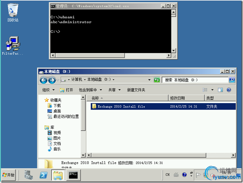This screenshot has width=243, height=183.
Task: Click navigation pane scroll down arrow
Action: [83, 155]
